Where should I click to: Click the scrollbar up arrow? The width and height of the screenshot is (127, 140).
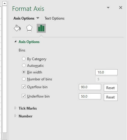tap(5, 4)
